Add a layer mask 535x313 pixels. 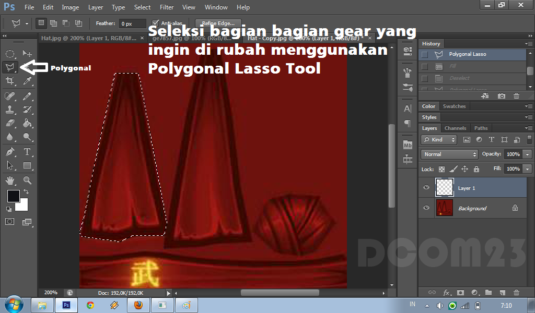460,292
